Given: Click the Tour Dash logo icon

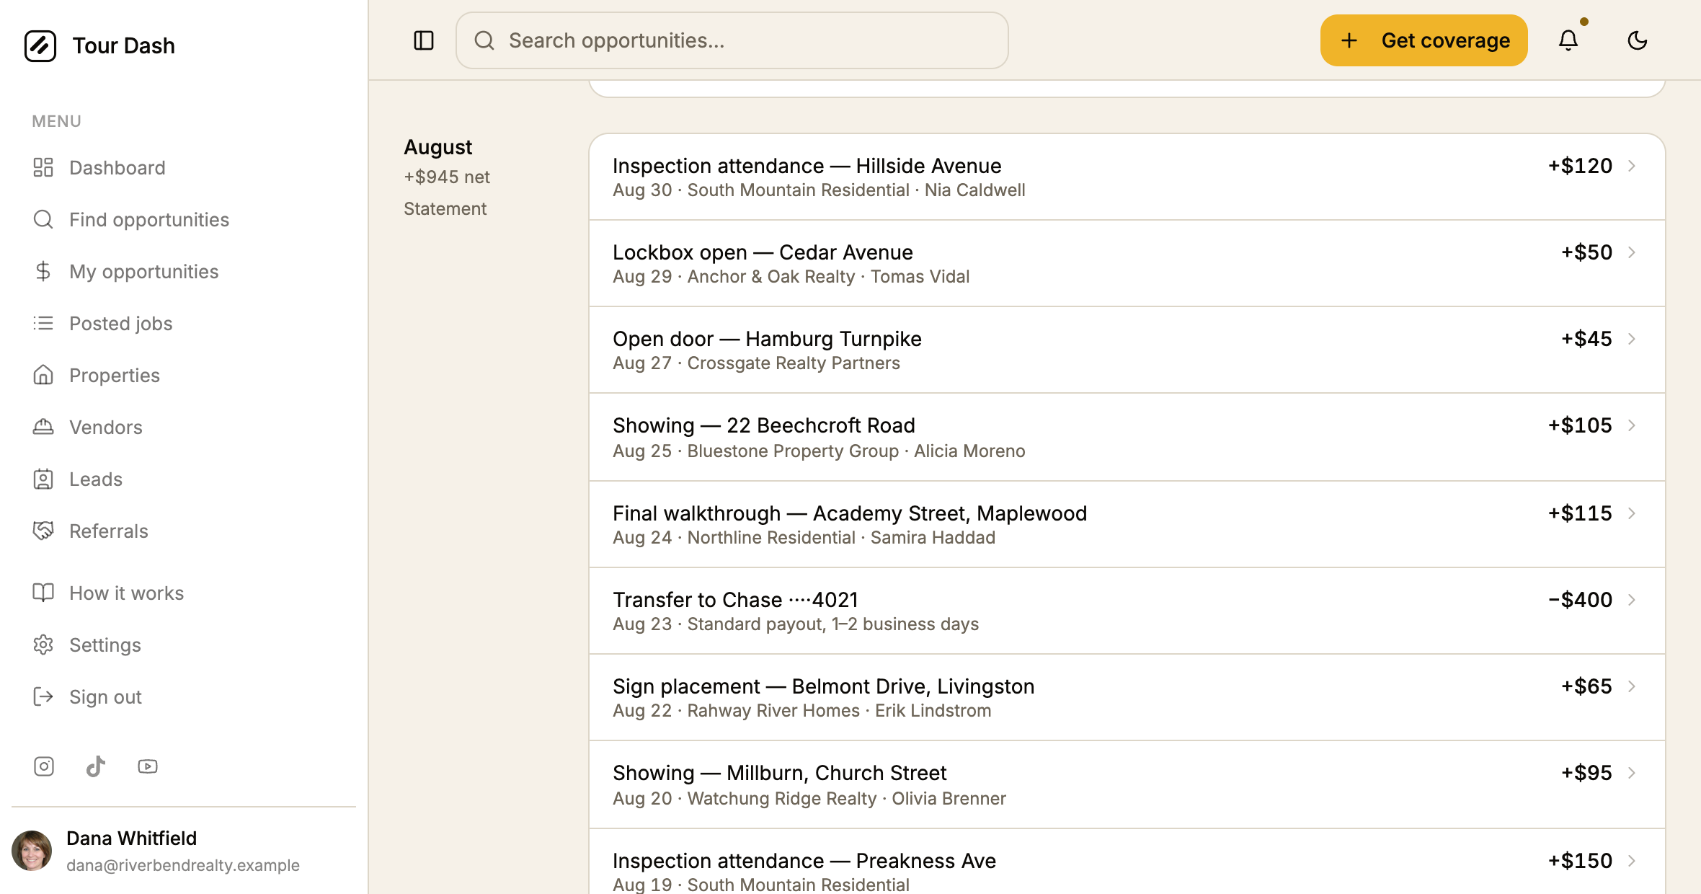Looking at the screenshot, I should coord(40,45).
